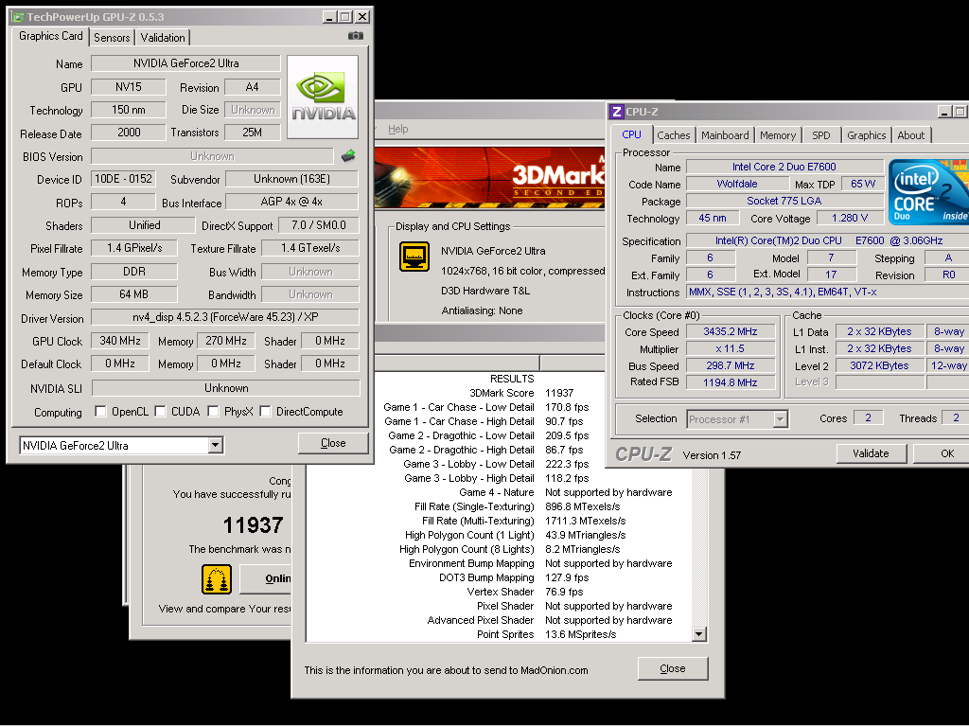
Task: Enable the OpenCL checkbox
Action: click(x=100, y=411)
